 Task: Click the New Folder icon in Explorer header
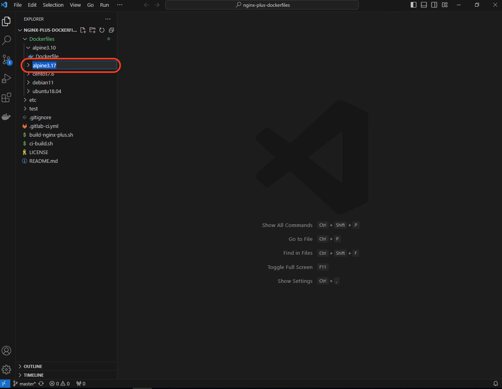(92, 30)
